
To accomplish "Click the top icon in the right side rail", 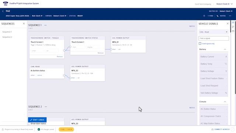I will (233, 23).
